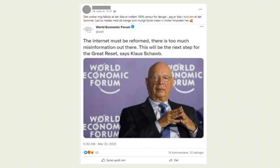This screenshot has height=168, width=280.
Task: Click the Del share button
Action: point(174,160)
